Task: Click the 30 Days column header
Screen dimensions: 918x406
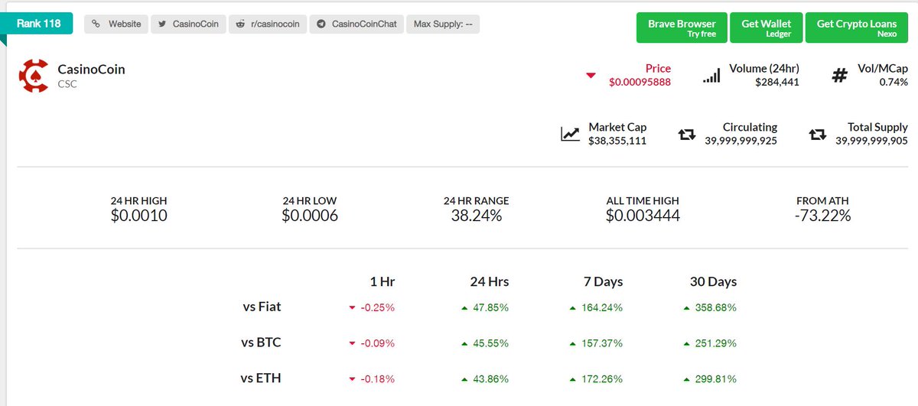Action: pos(713,281)
